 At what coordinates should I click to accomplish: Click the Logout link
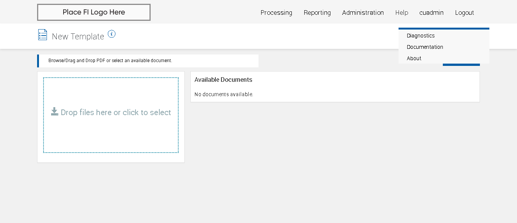coord(464,12)
